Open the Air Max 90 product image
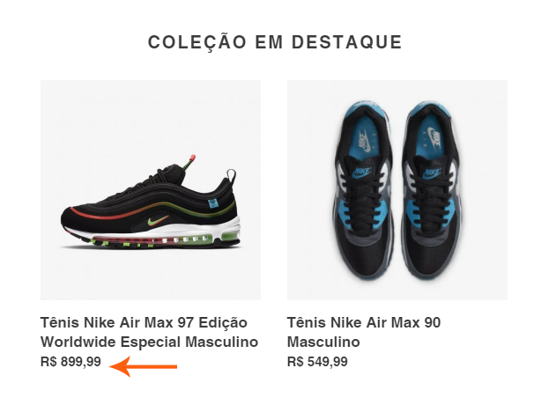The width and height of the screenshot is (549, 405). point(397,190)
